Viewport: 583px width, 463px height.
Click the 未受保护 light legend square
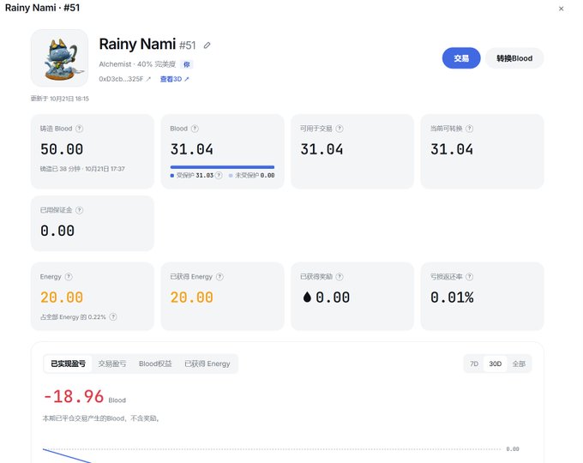pos(231,176)
